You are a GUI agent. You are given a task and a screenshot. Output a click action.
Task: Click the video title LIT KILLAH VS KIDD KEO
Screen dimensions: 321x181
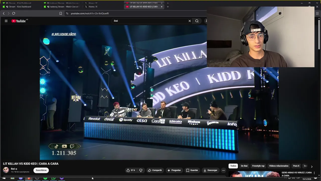(x=31, y=164)
